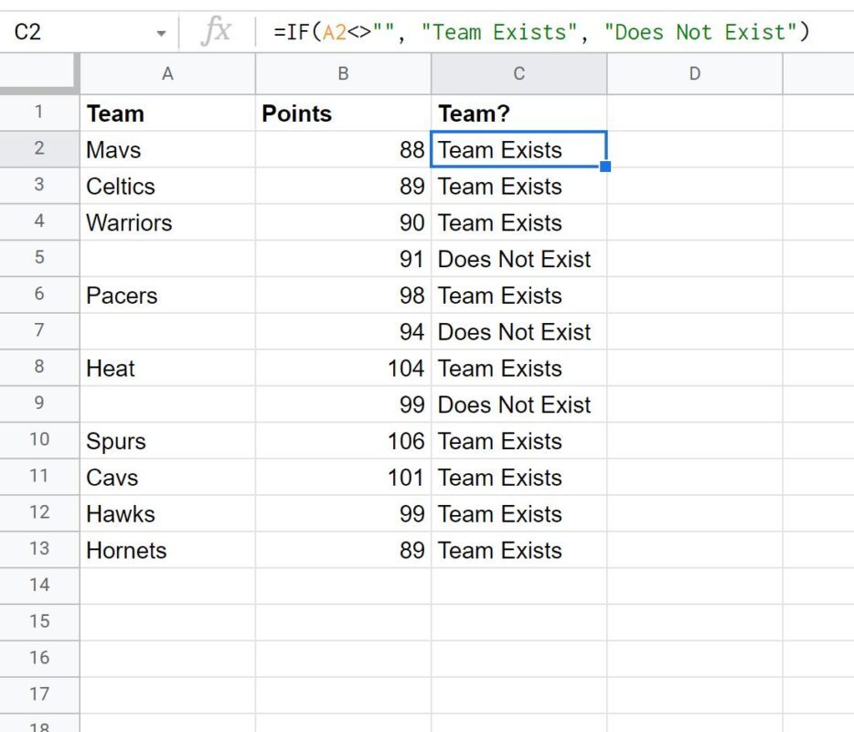Select the empty Team cell in row 5
Screen dimensions: 854x732
click(167, 258)
